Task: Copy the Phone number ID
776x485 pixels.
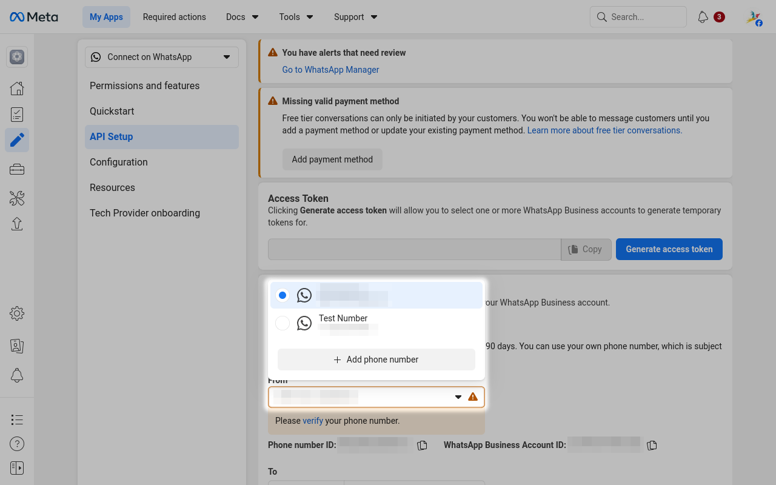Action: point(423,446)
